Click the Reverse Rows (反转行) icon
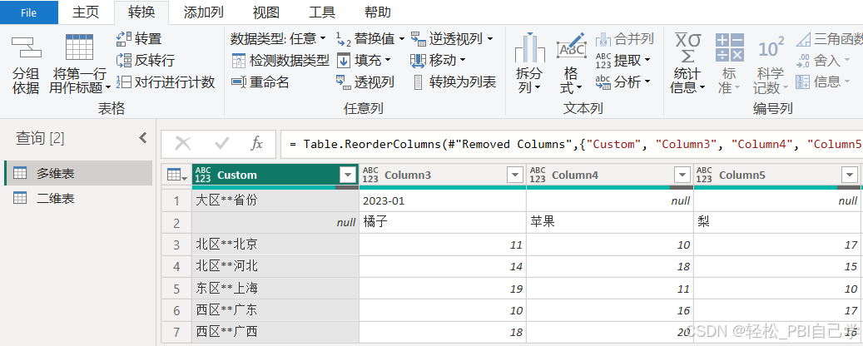 pos(124,60)
